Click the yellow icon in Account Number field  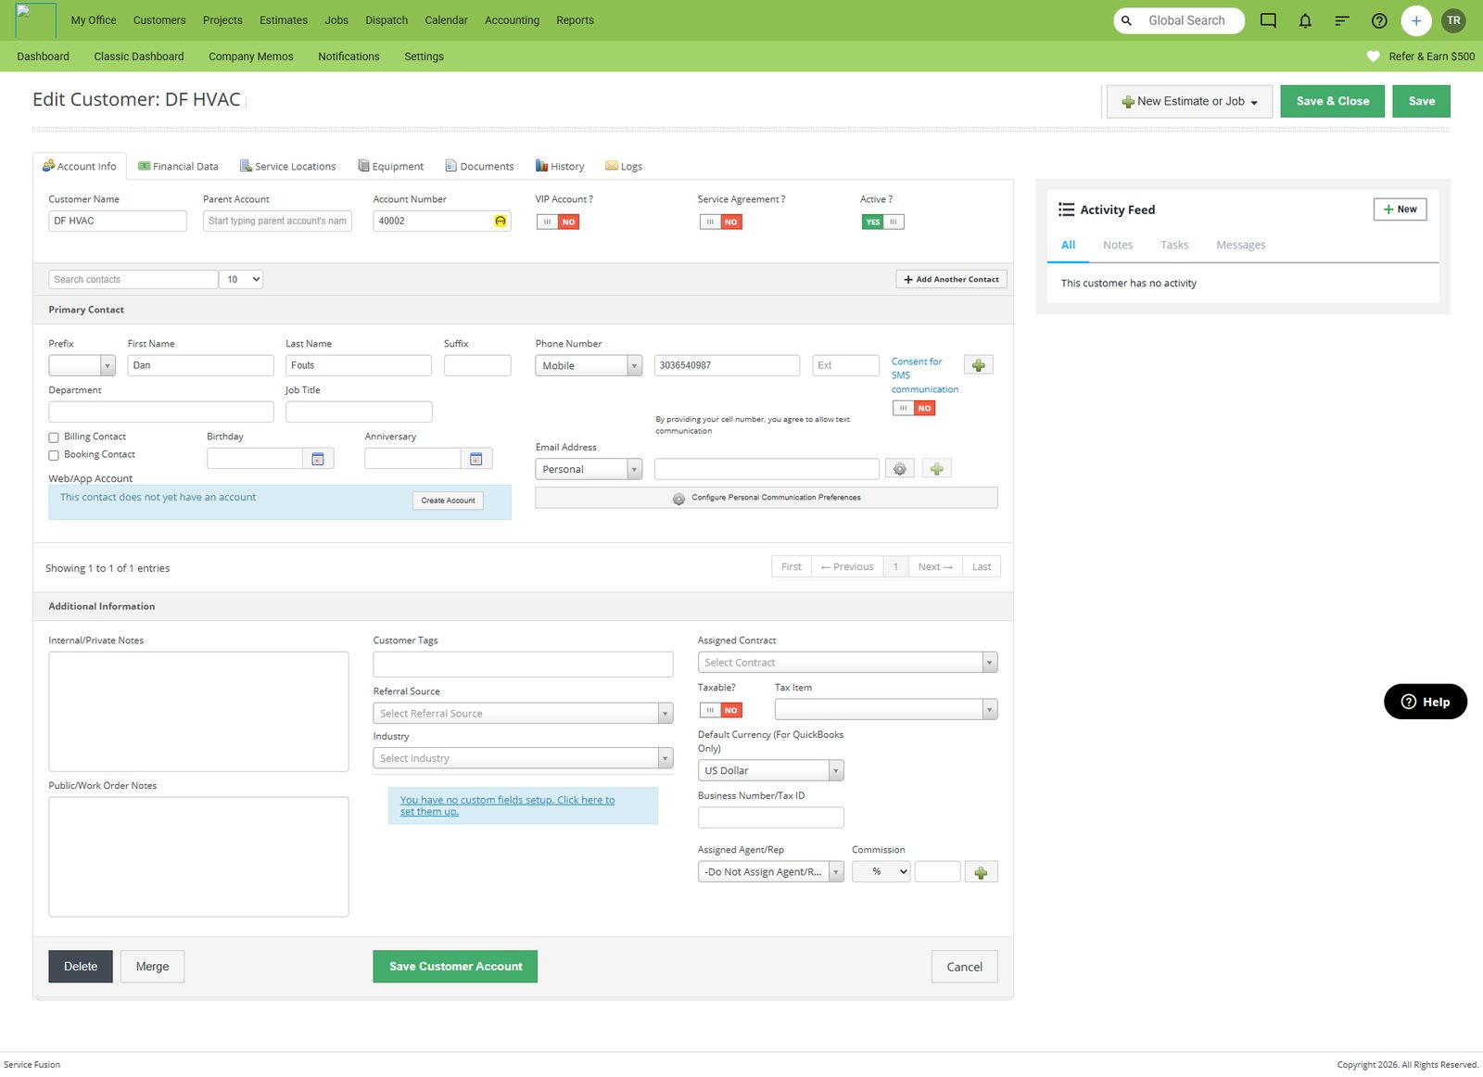pyautogui.click(x=501, y=221)
